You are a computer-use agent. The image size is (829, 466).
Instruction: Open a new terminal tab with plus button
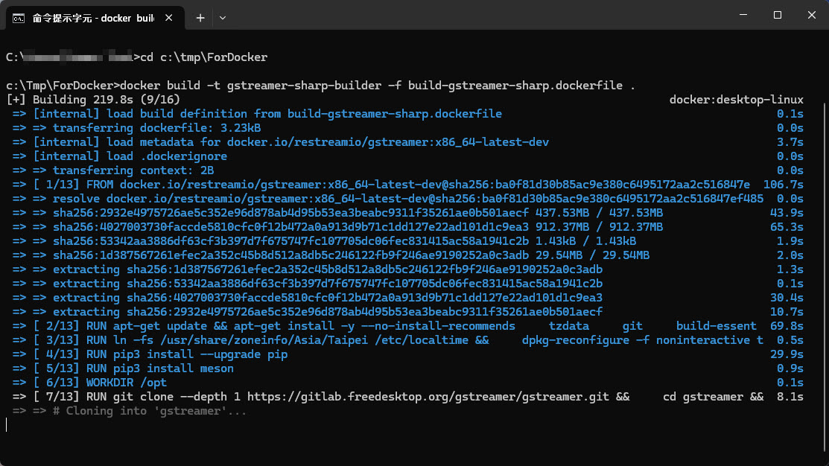pos(200,17)
